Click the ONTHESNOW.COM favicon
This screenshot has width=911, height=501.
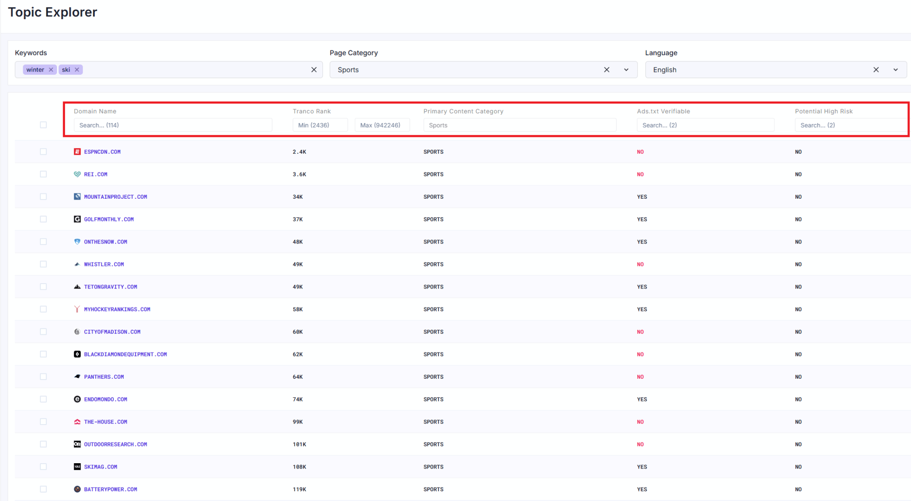pos(77,242)
